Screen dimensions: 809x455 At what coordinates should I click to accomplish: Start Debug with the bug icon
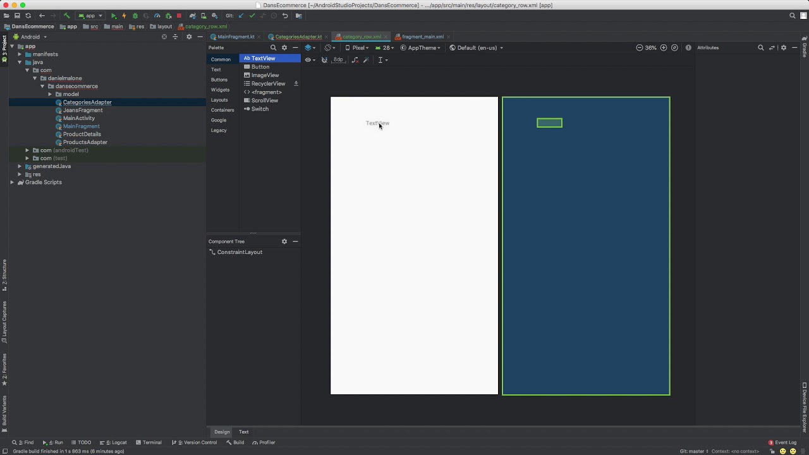tap(135, 16)
